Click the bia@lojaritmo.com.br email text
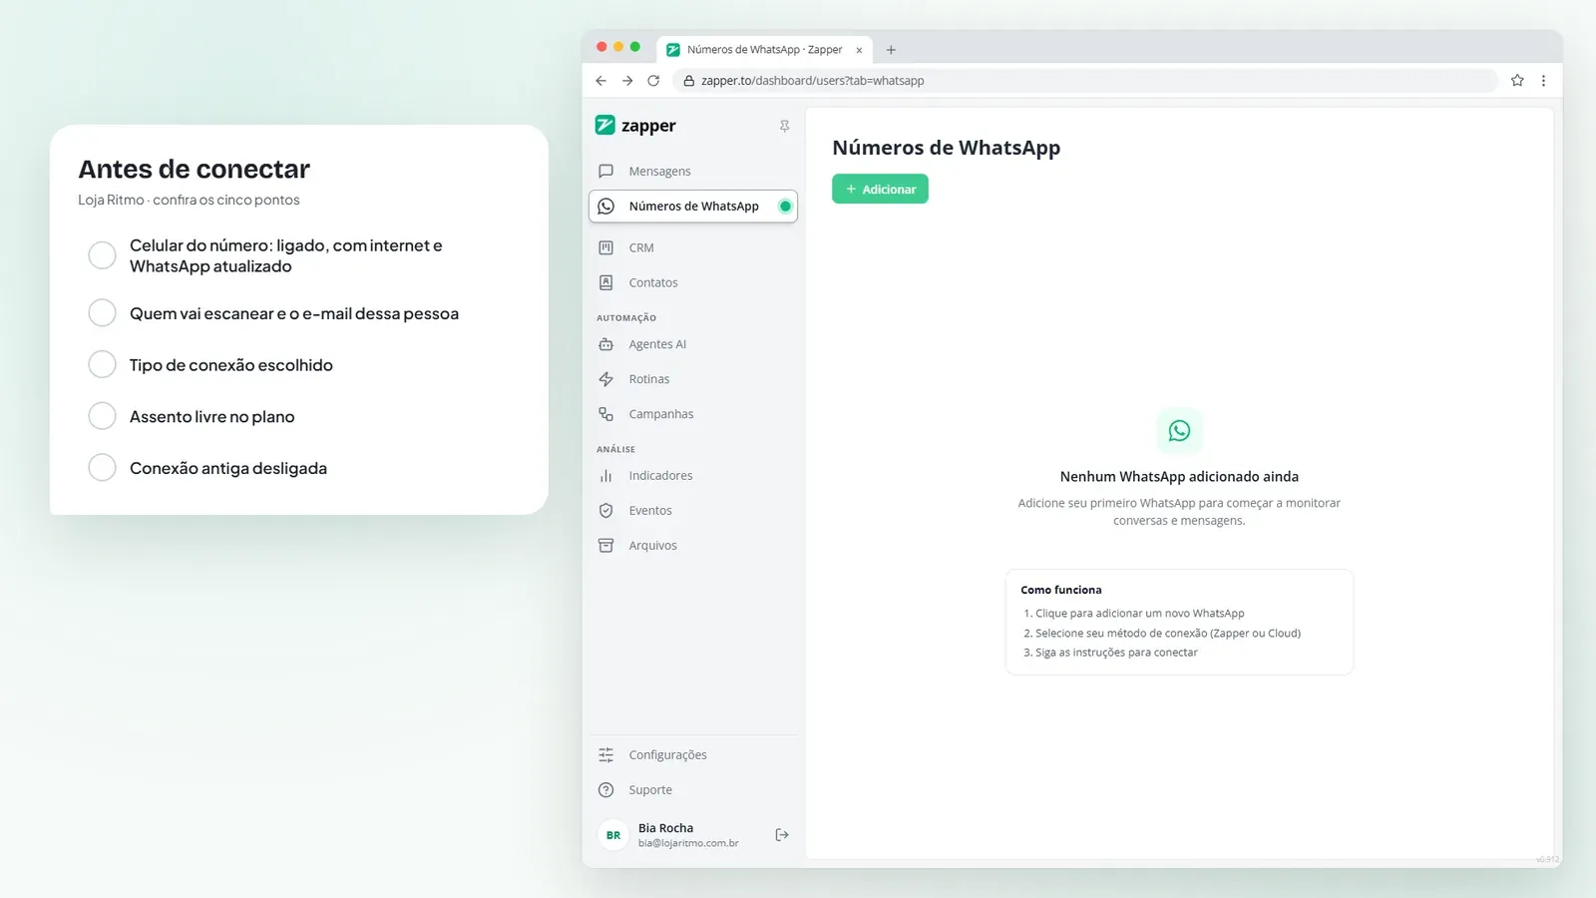 click(x=688, y=843)
